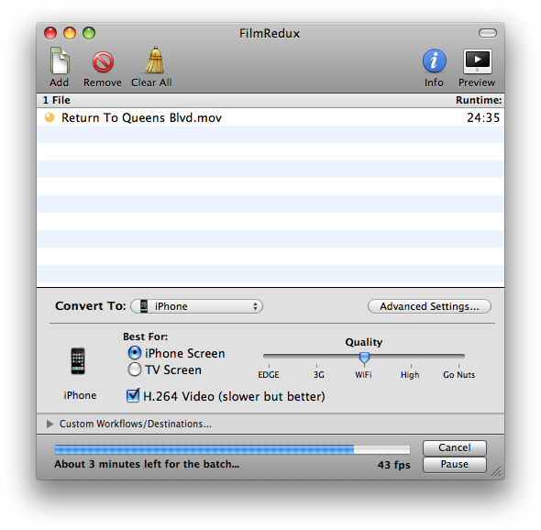Click the large iPhone device icon
541x530 pixels.
coord(78,361)
